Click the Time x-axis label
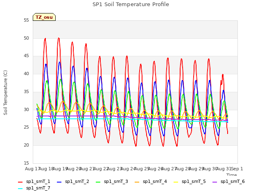 tap(232, 174)
